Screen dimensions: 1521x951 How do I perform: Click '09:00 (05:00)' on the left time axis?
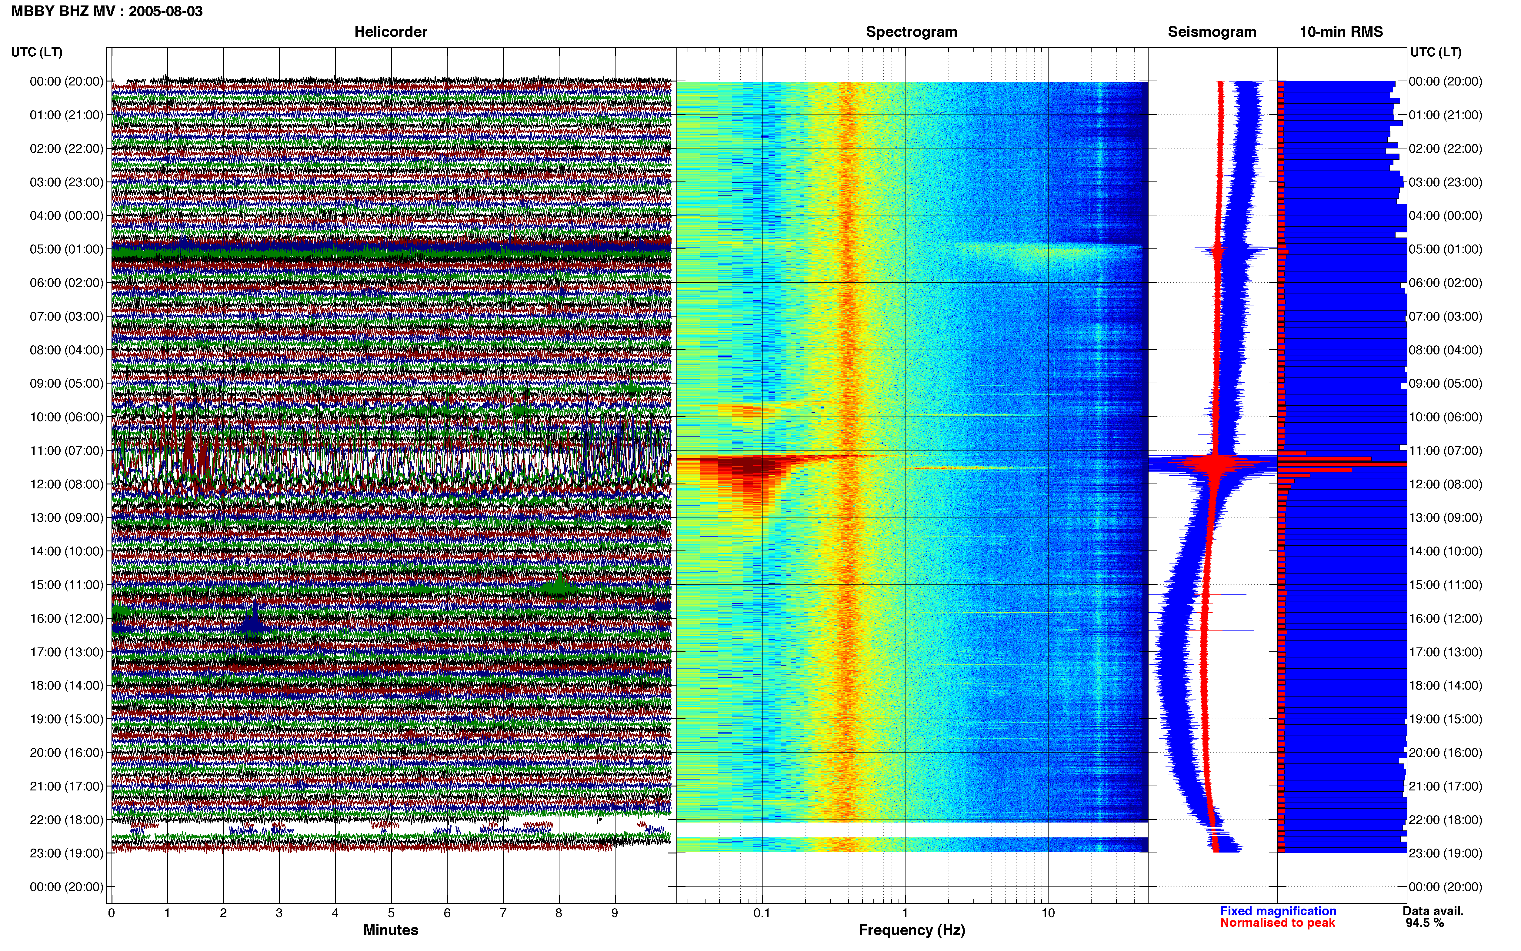67,384
